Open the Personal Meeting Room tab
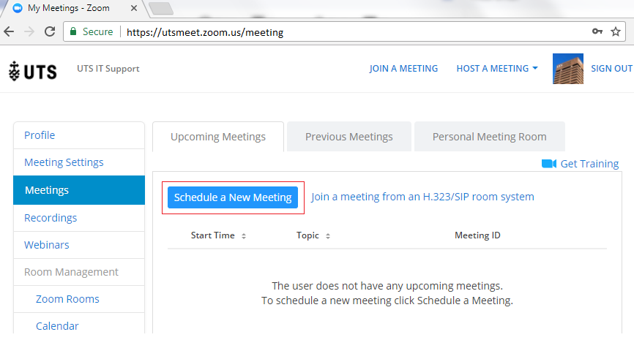 point(489,137)
